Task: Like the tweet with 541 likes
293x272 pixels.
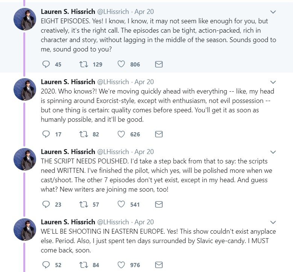Action: point(121,204)
